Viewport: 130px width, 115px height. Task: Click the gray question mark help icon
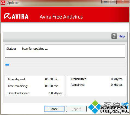click(x=114, y=36)
